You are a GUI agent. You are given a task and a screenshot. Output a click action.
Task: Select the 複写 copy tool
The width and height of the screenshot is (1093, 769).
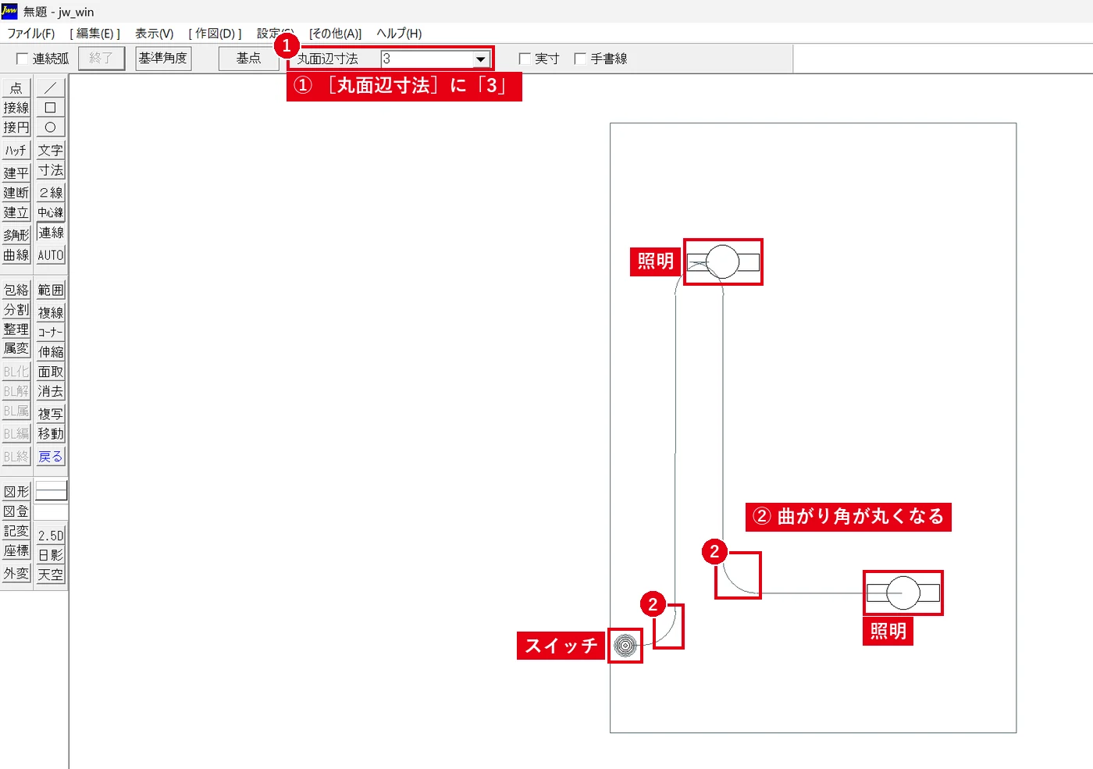pos(50,414)
